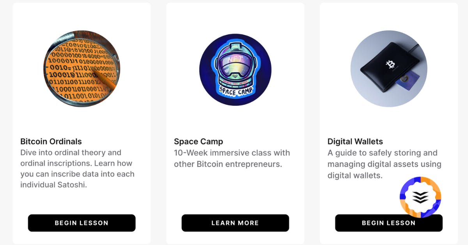Click the safely storing digital assets description
This screenshot has height=245, width=468.
pos(385,164)
